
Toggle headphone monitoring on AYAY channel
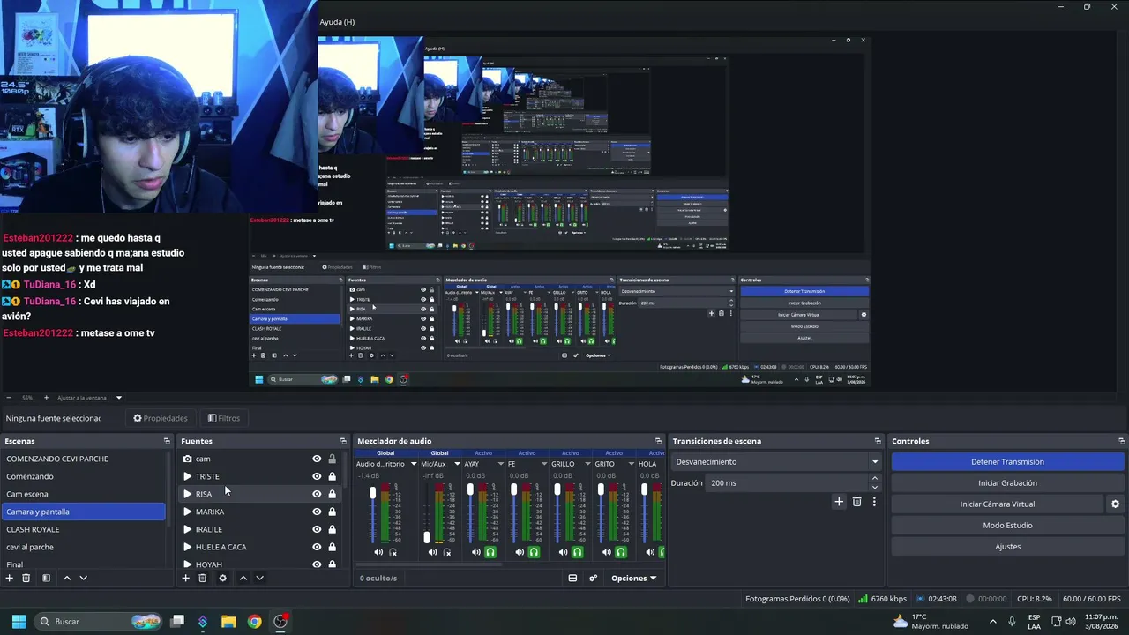tap(490, 552)
